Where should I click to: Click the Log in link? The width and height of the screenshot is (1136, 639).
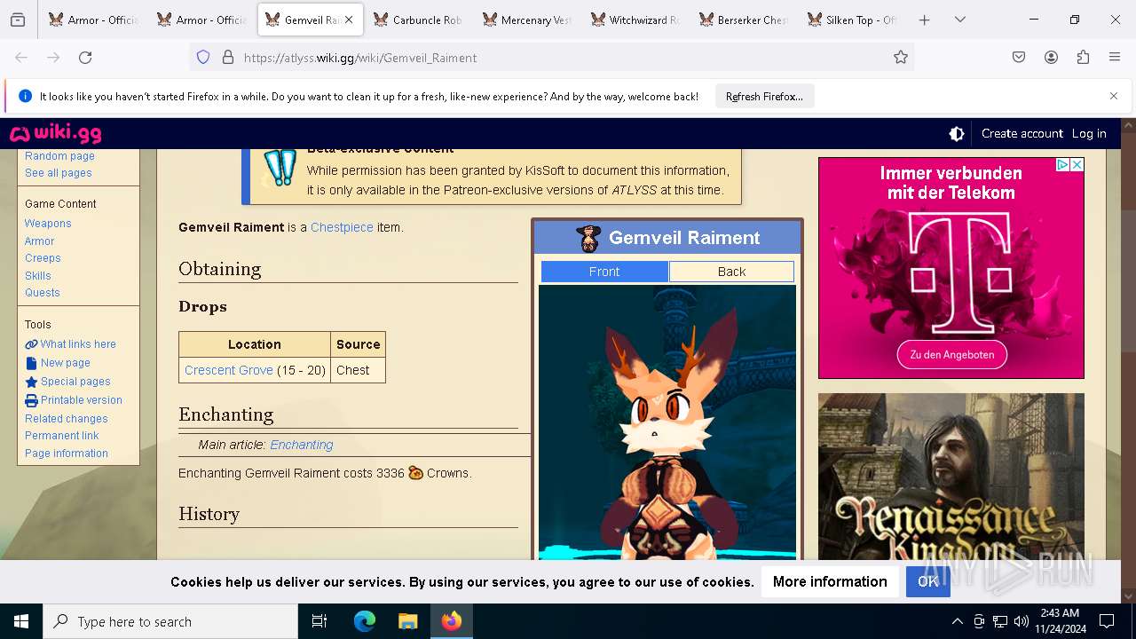coord(1089,134)
